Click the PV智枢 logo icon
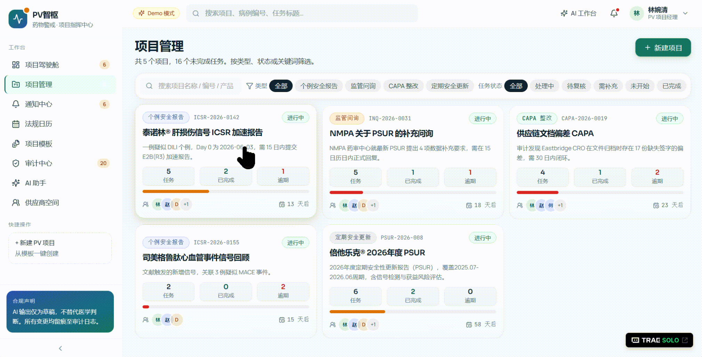 (x=18, y=18)
